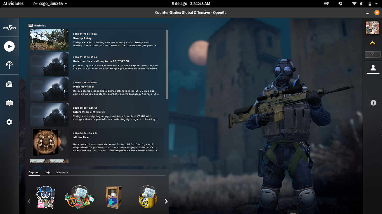The width and height of the screenshot is (382, 214).
Task: Click the battery icon in top bar
Action: (370, 4)
